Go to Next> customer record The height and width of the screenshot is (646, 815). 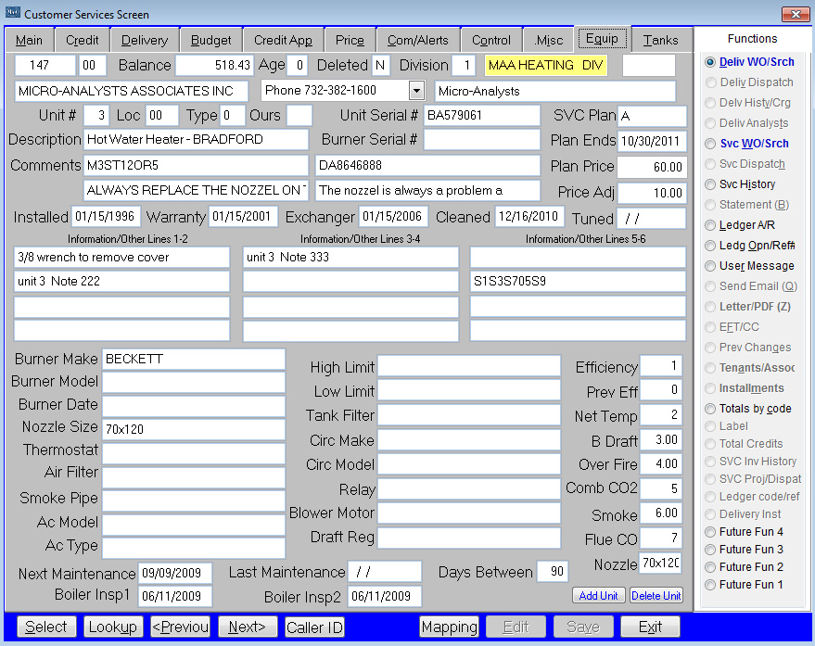(x=248, y=627)
